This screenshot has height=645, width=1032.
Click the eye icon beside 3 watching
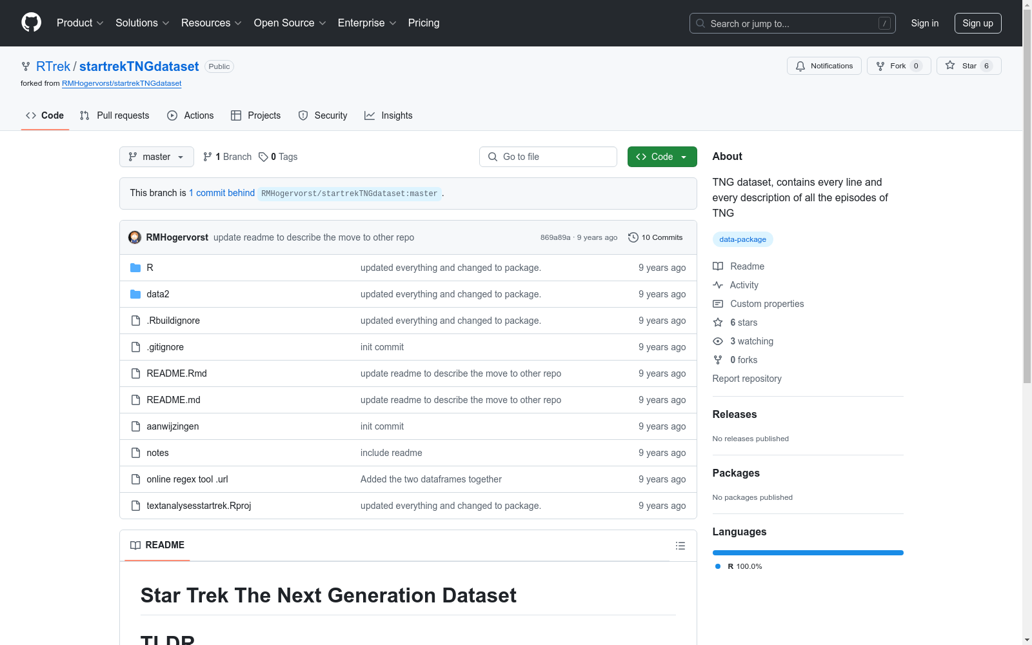[x=718, y=341]
